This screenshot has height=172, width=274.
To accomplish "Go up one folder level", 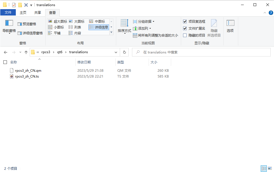I will tap(26, 52).
